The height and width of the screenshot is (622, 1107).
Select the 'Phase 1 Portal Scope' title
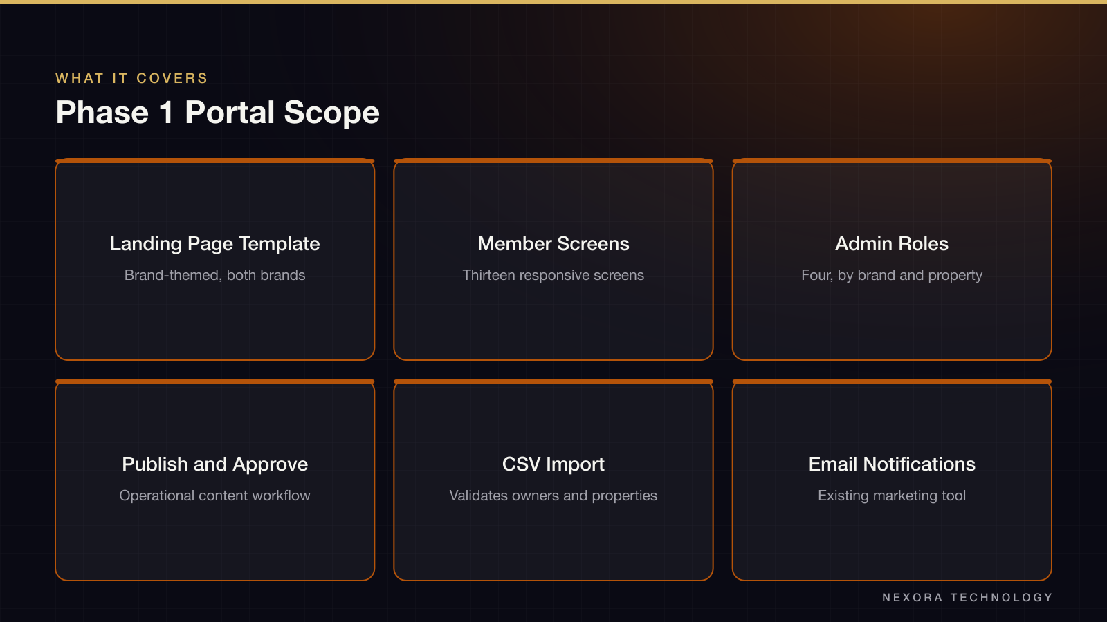tap(217, 113)
